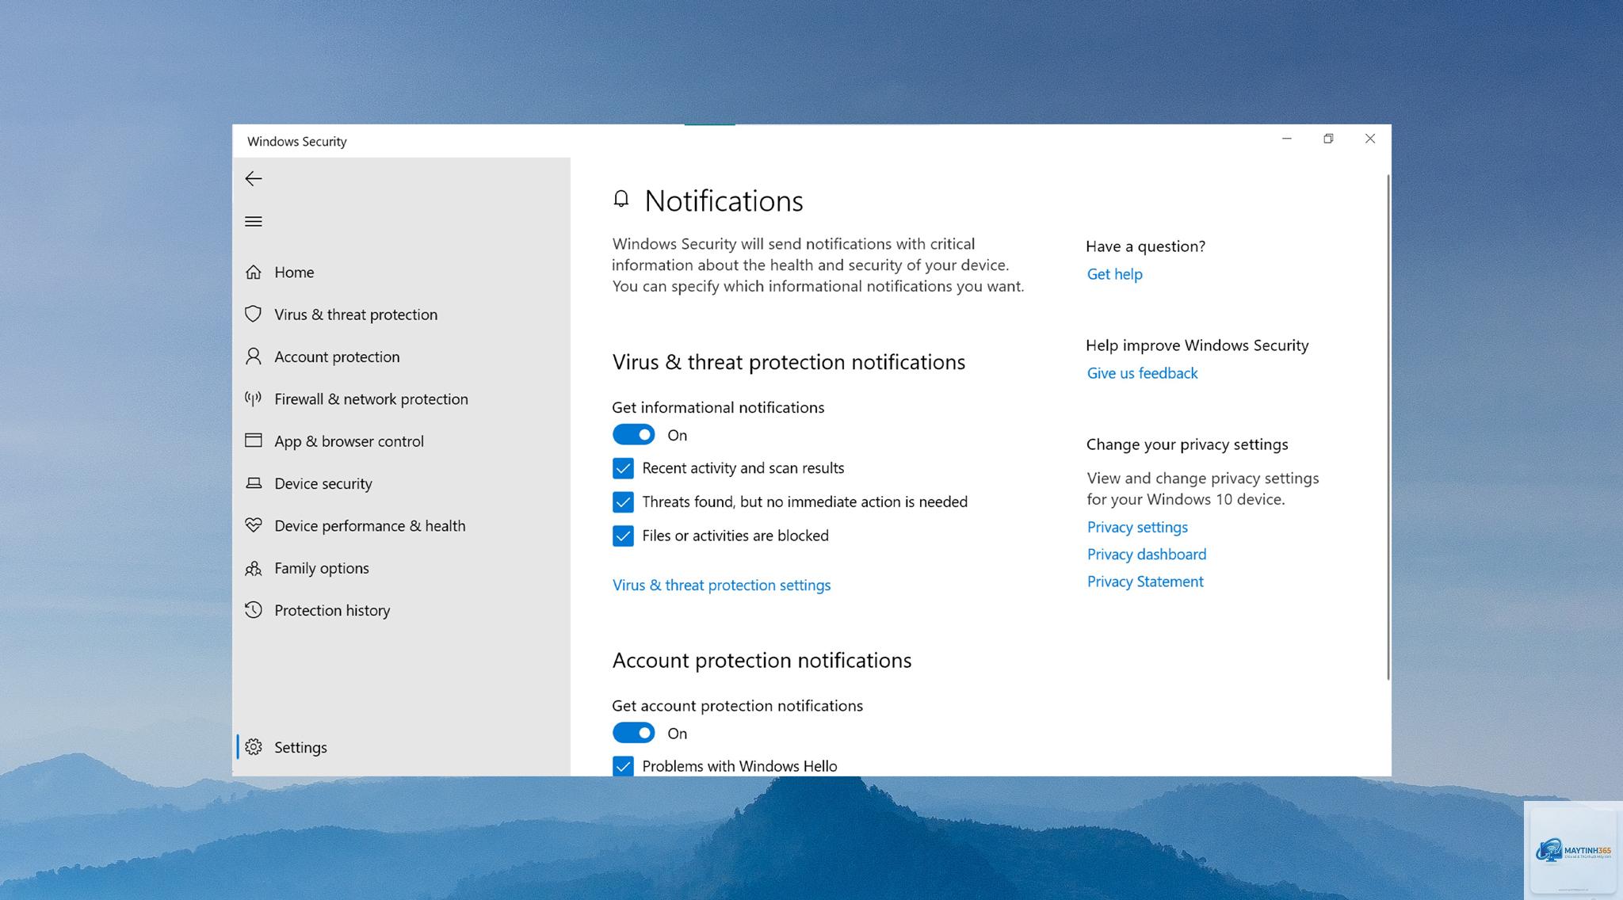
Task: Click the Windows Security title text
Action: click(297, 142)
